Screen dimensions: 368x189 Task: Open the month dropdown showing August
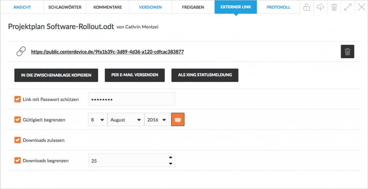[x=126, y=120]
